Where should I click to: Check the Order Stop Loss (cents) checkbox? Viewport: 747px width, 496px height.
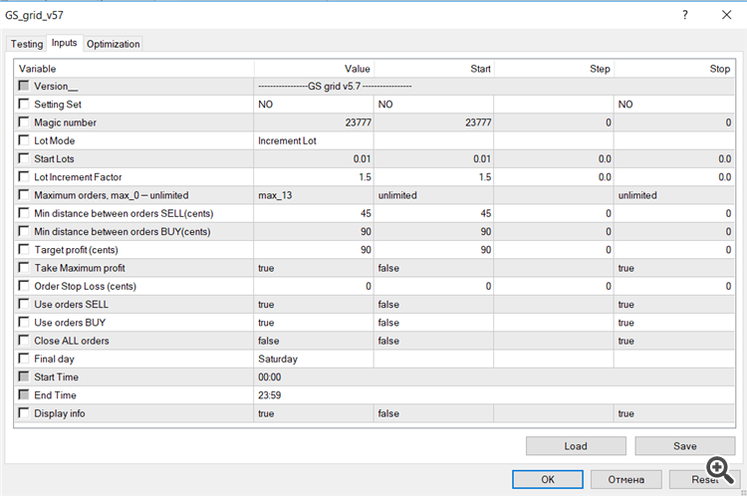coord(23,286)
